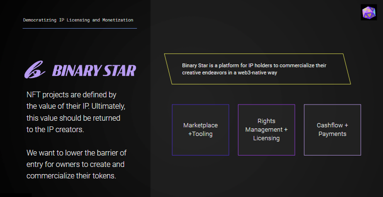Select the Rights Management + Licensing box

[266, 130]
